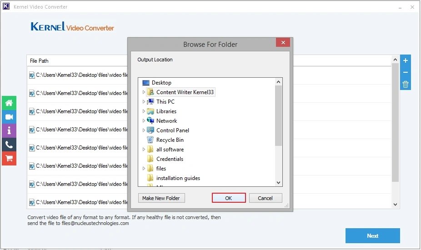This screenshot has height=250, width=421.
Task: Click the Recycle Bin icon in folder tree
Action: point(150,140)
